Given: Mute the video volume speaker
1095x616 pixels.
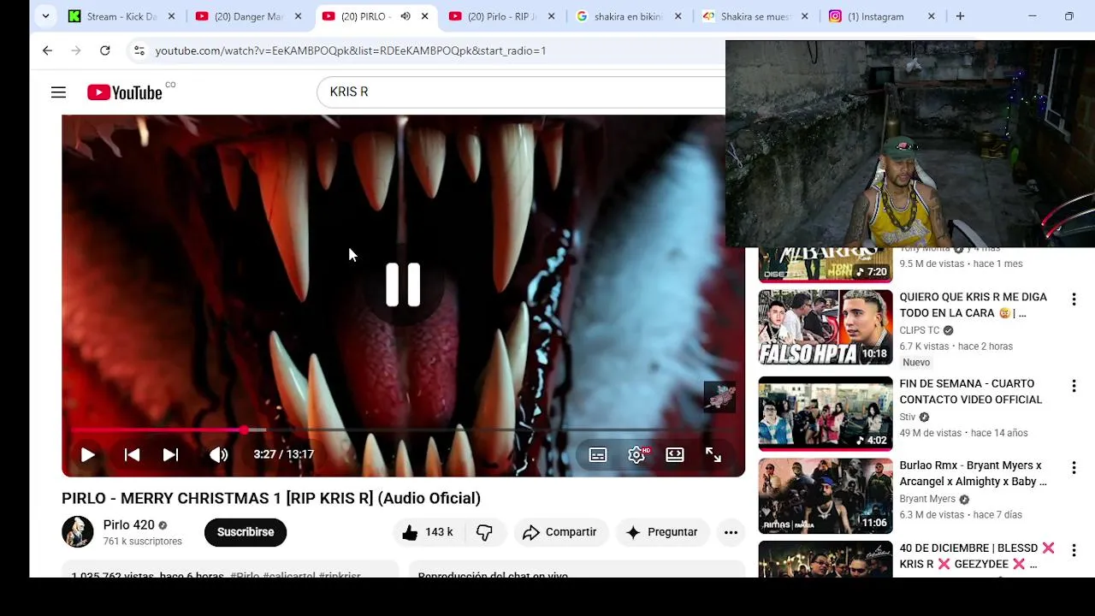Looking at the screenshot, I should 219,454.
